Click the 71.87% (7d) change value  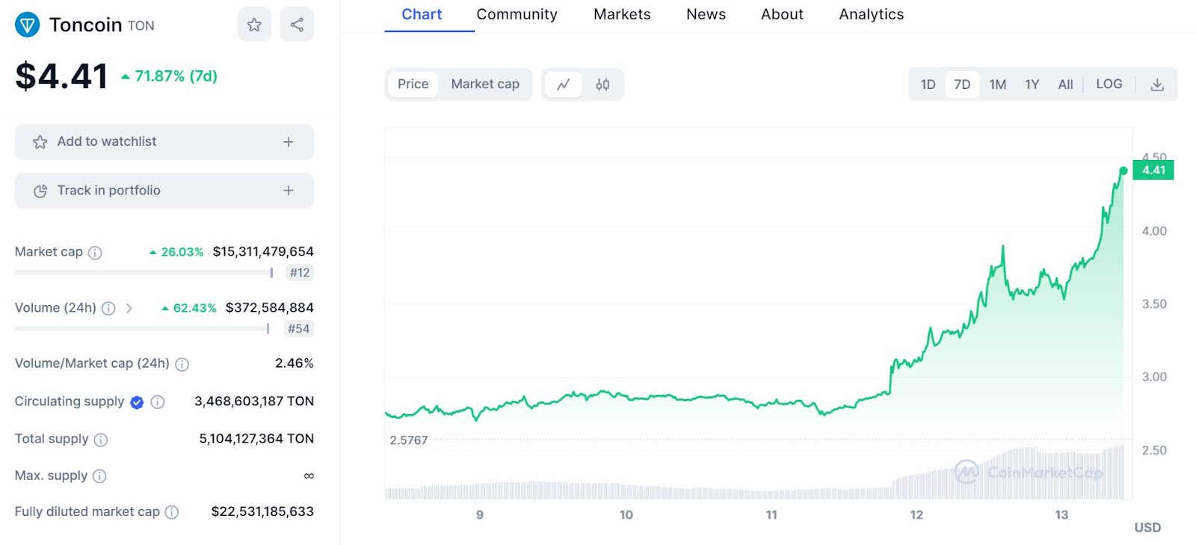(170, 76)
